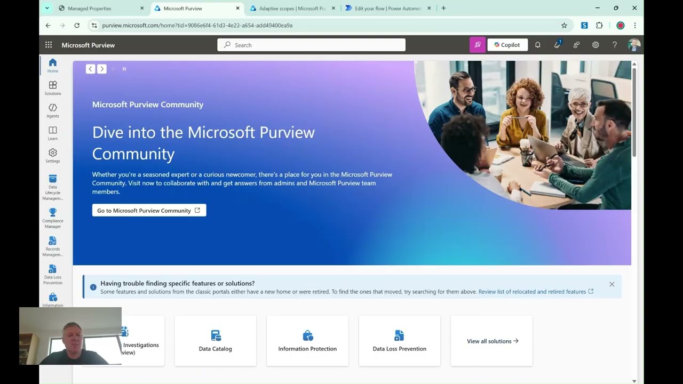683x384 pixels.
Task: Reload the page
Action: click(77, 25)
